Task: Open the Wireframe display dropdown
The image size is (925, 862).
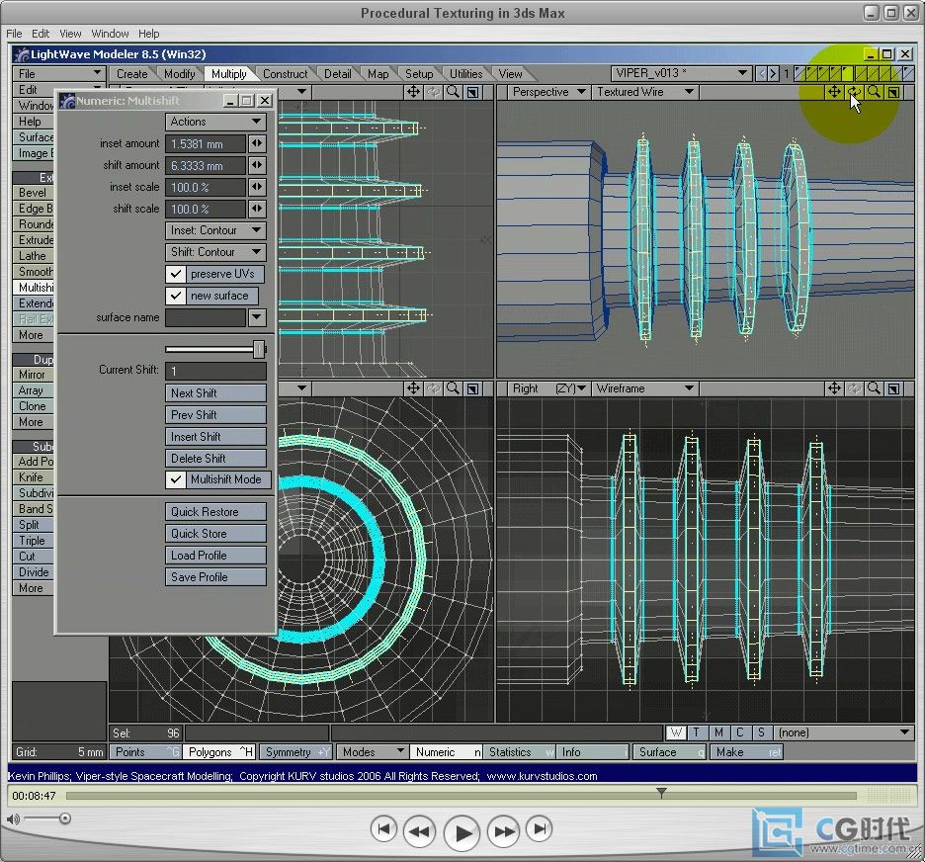Action: [x=644, y=388]
